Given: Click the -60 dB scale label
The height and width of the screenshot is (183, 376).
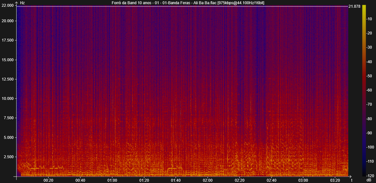Looking at the screenshot, I should pyautogui.click(x=369, y=90).
